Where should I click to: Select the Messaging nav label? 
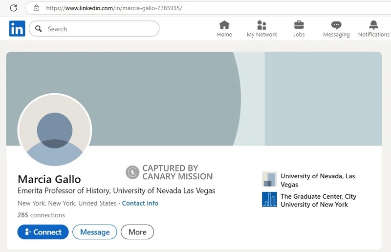tap(336, 34)
